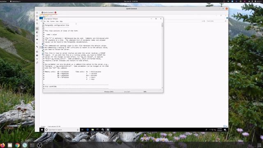This screenshot has width=263, height=148.
Task: Click Remmina icon in Ubuntu dock
Action: pos(25,145)
